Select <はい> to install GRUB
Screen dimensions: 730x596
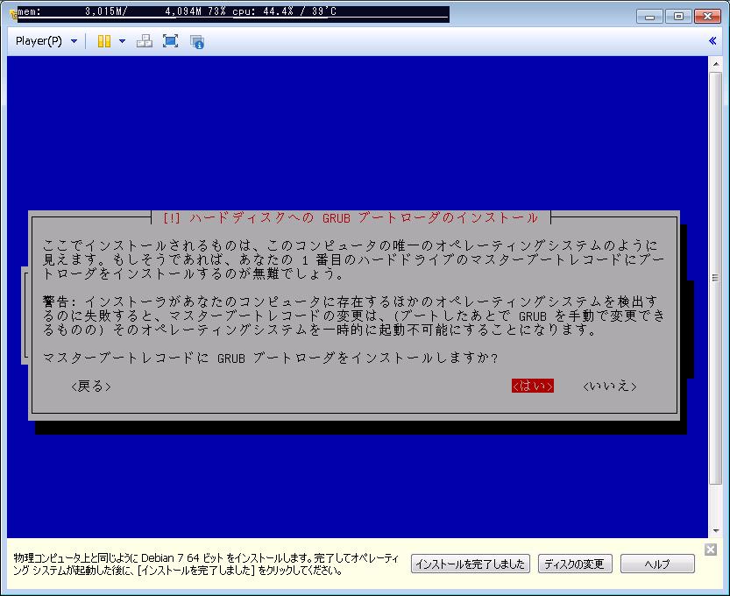(532, 386)
